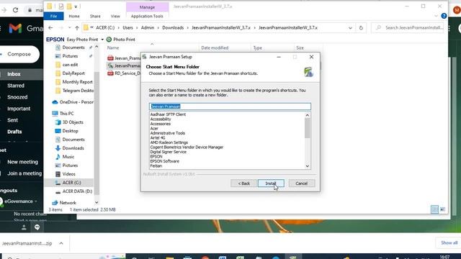Open 3D Objects in navigation pane
461x259 pixels.
[x=69, y=122]
